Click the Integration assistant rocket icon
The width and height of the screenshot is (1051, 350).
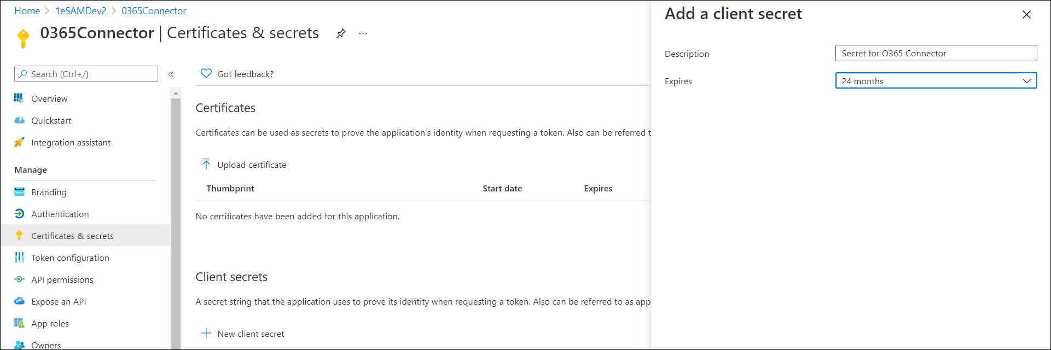(x=19, y=142)
